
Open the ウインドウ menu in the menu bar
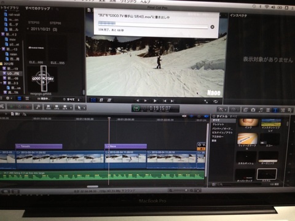point(128,1)
